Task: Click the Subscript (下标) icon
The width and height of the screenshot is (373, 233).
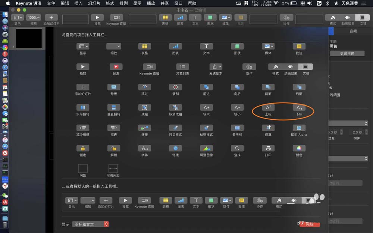Action: tap(299, 107)
